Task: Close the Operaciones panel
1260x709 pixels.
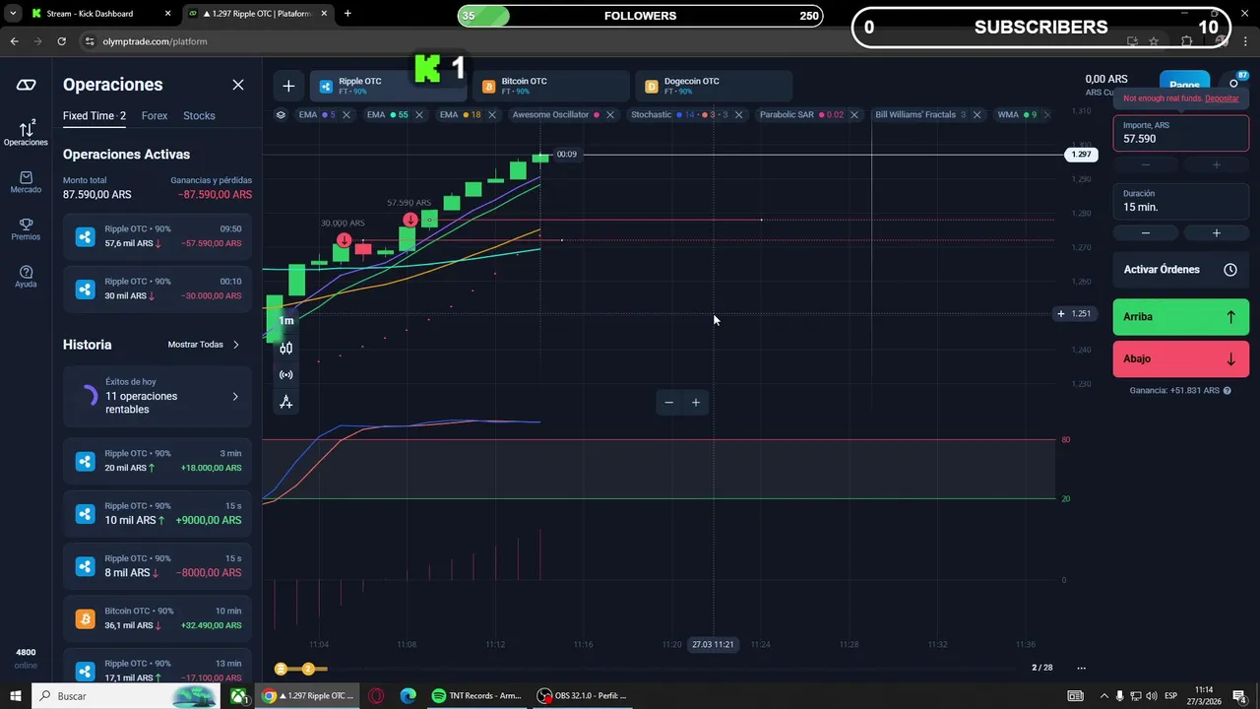Action: [x=238, y=85]
